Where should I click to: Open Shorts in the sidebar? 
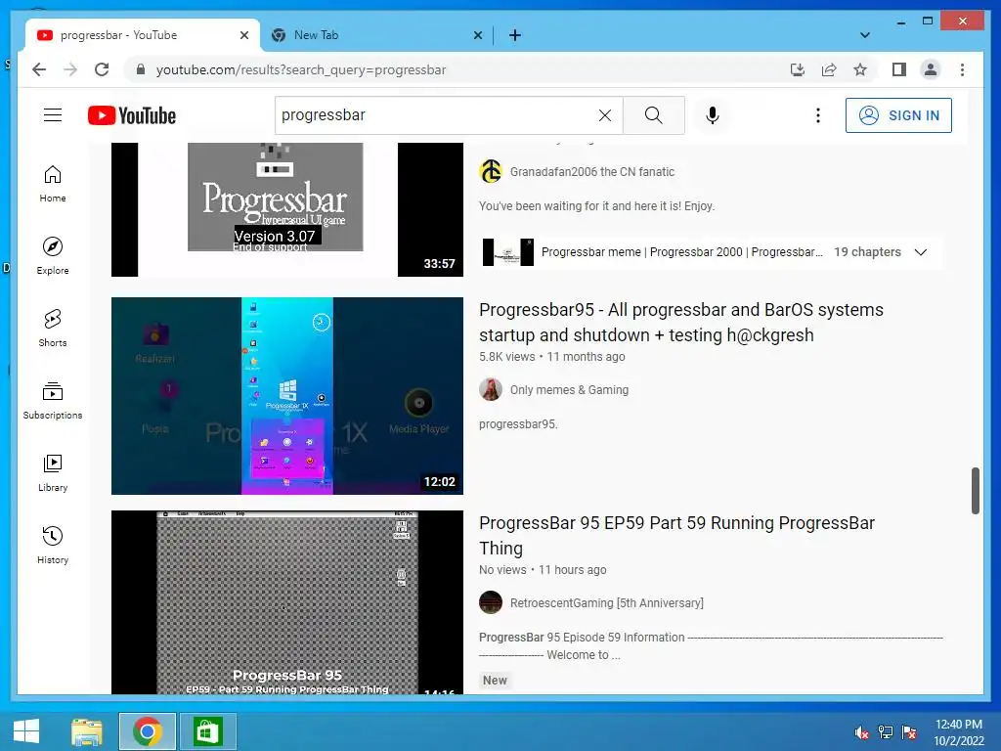point(53,329)
